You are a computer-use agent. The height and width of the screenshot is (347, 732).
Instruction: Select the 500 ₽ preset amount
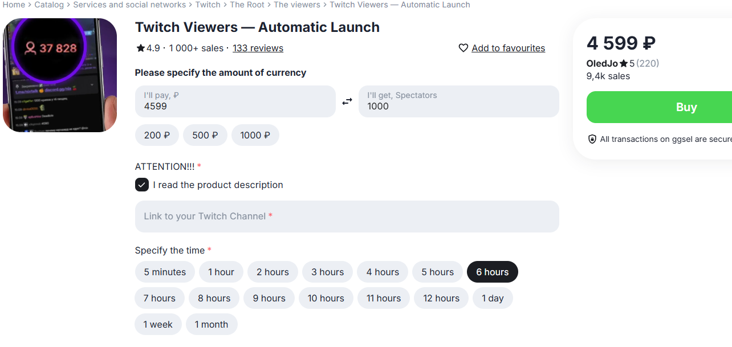[x=205, y=135]
